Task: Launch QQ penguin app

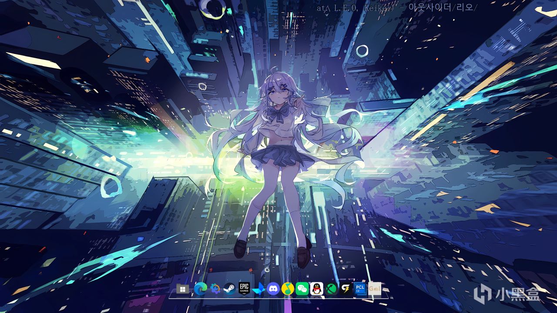Action: pos(317,289)
